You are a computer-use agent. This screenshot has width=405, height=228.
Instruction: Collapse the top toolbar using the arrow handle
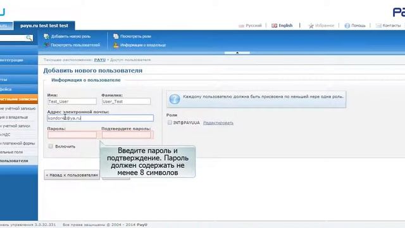[237, 53]
